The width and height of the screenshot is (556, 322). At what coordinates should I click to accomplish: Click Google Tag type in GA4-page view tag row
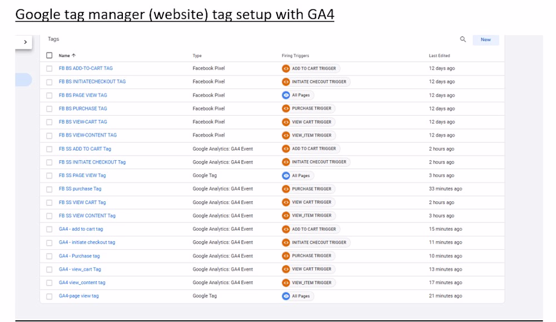click(205, 296)
